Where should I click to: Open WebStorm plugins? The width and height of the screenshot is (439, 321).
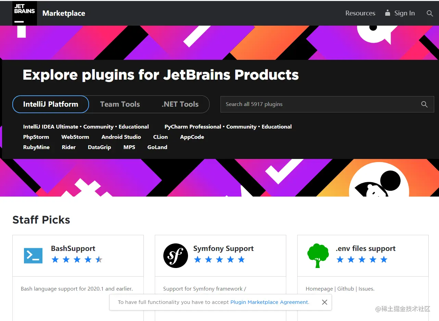pyautogui.click(x=75, y=137)
